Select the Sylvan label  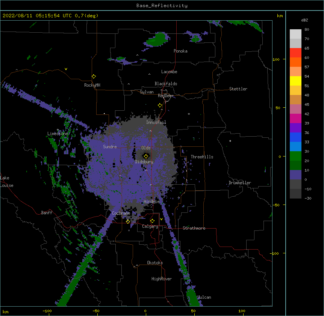coord(147,92)
